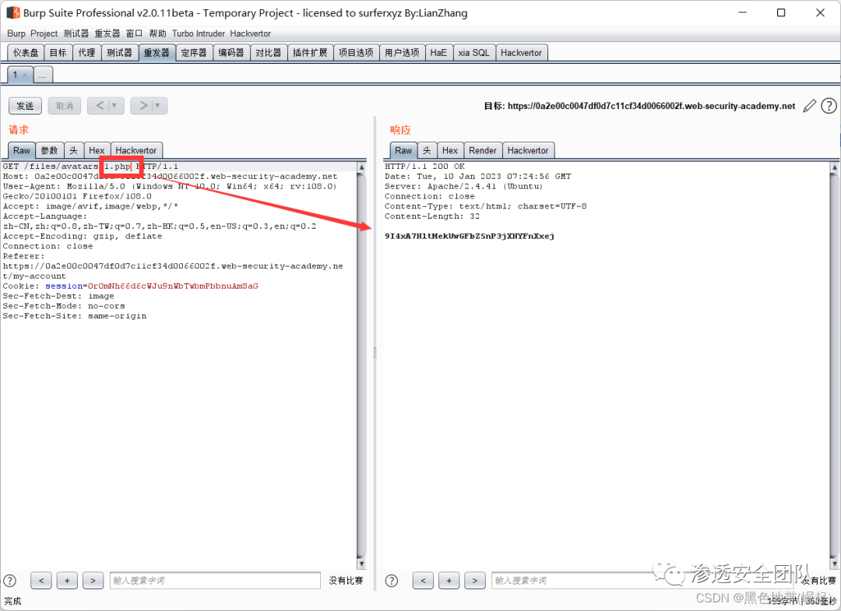841x611 pixels.
Task: Switch to the 测试器 main tab
Action: click(x=119, y=52)
